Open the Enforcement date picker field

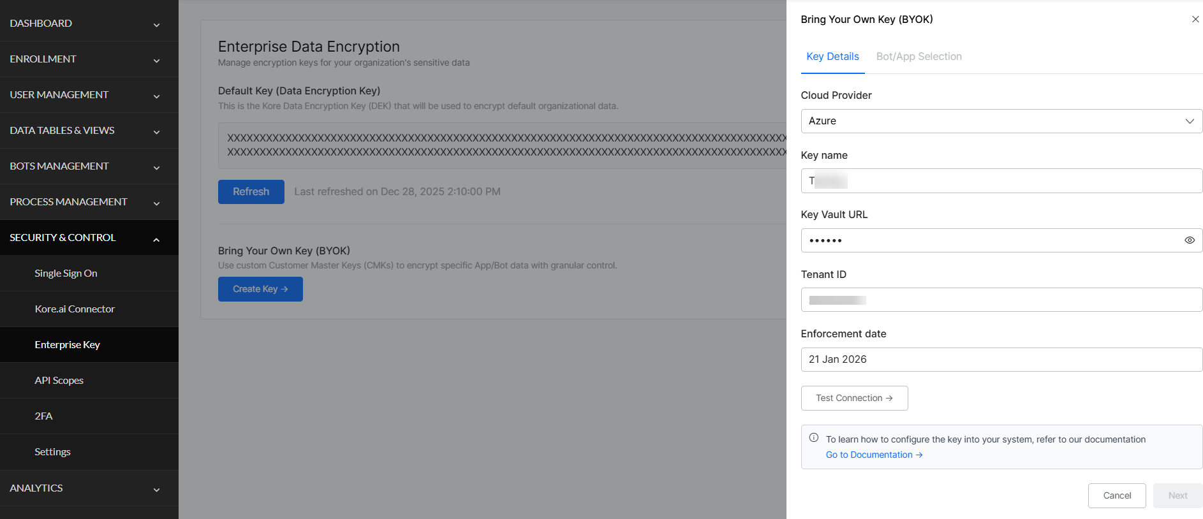tap(1001, 360)
